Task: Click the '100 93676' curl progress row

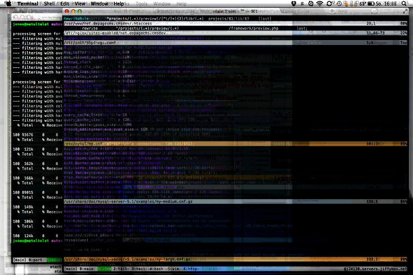Action: click(36, 135)
